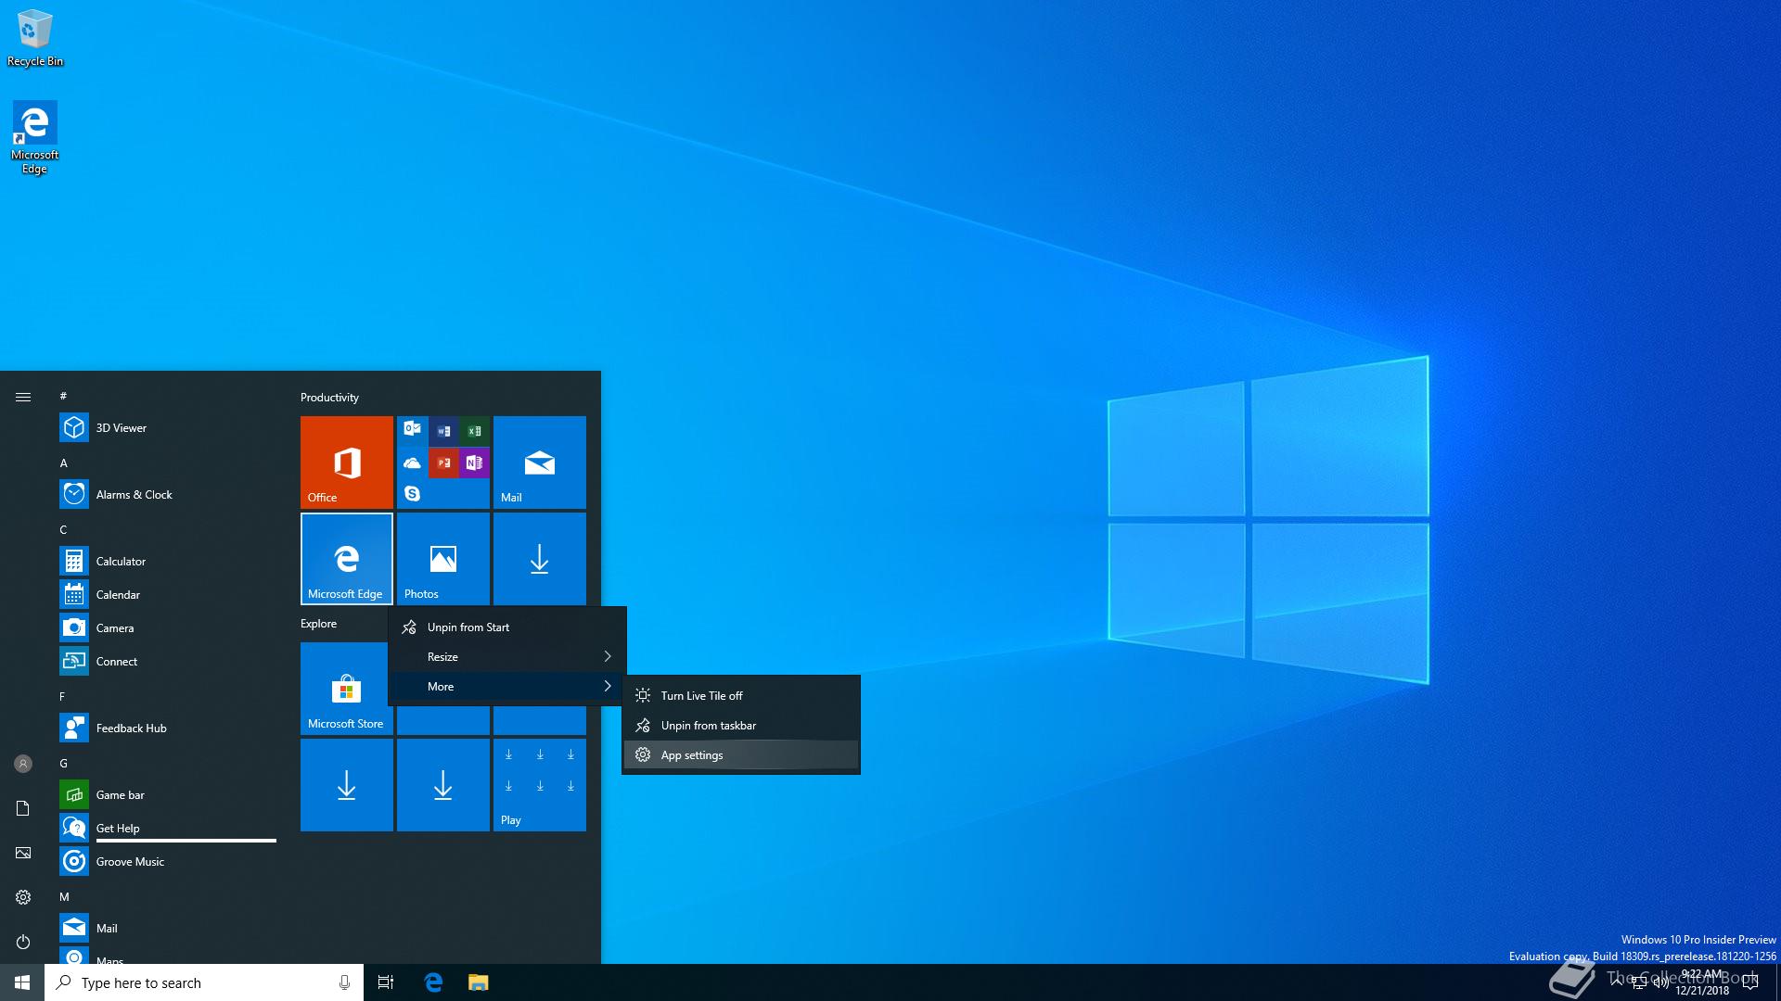
Task: Open Task View on the taskbar
Action: 386,982
